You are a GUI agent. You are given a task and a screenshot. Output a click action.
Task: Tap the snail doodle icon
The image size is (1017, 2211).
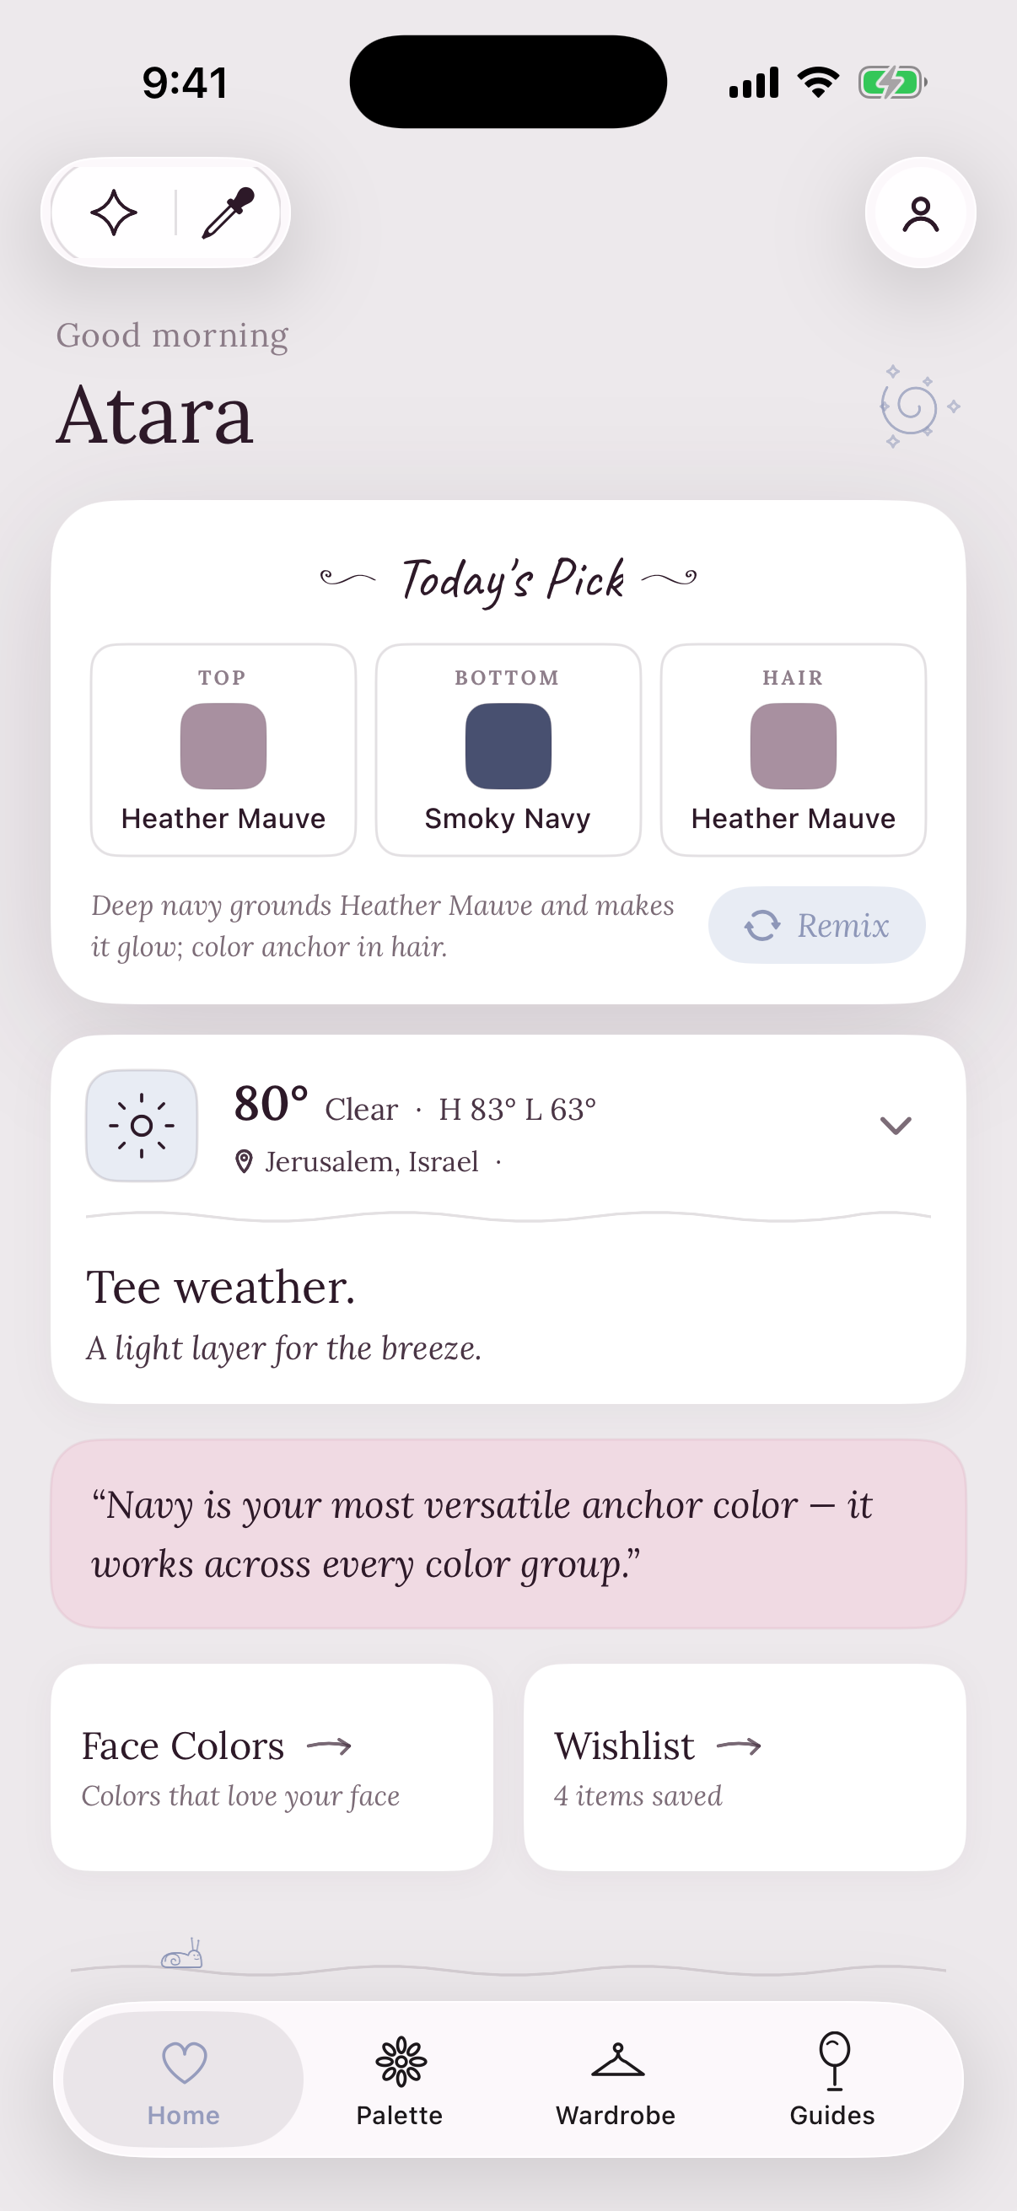[x=182, y=1955]
